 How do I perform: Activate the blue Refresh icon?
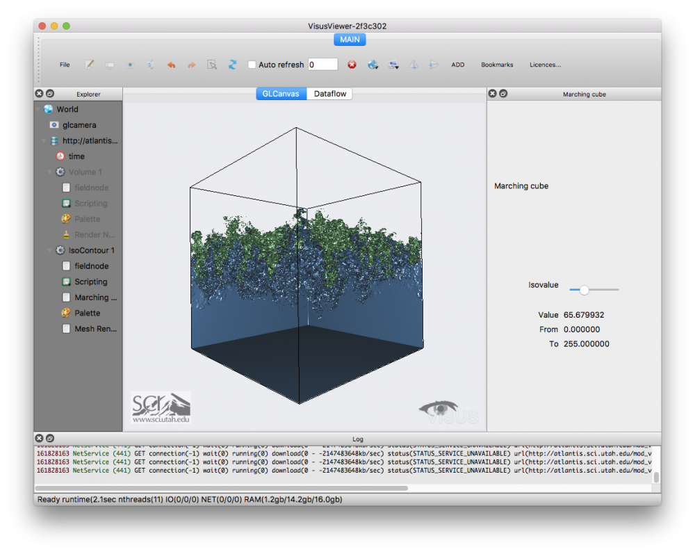(232, 64)
